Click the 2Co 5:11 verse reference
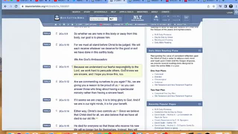 [64, 67]
